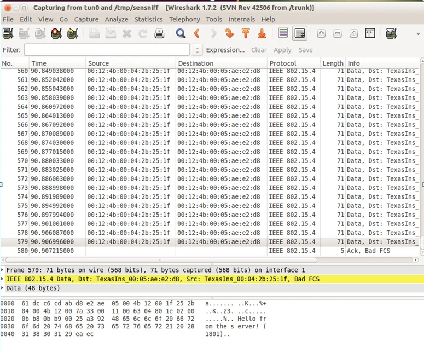The image size is (424, 353).
Task: Zoom in the packet text
Action: click(x=321, y=33)
